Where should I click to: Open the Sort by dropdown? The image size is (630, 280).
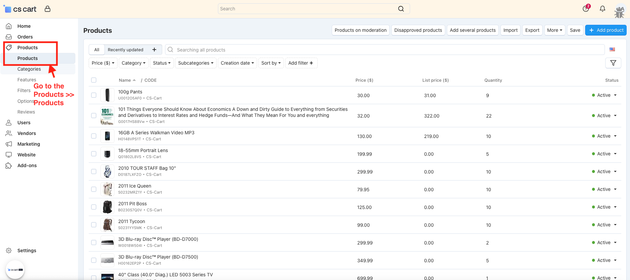tap(271, 63)
